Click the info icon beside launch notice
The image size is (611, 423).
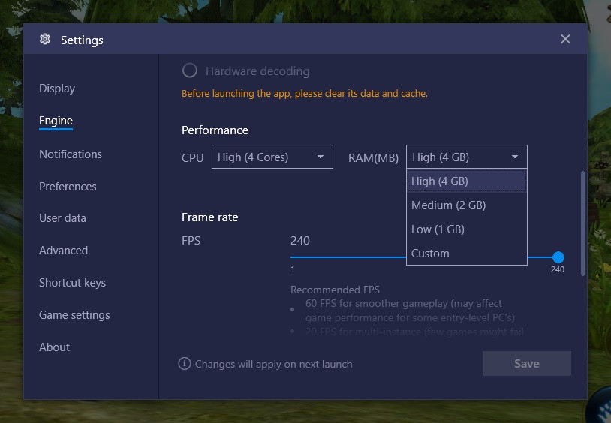(185, 364)
